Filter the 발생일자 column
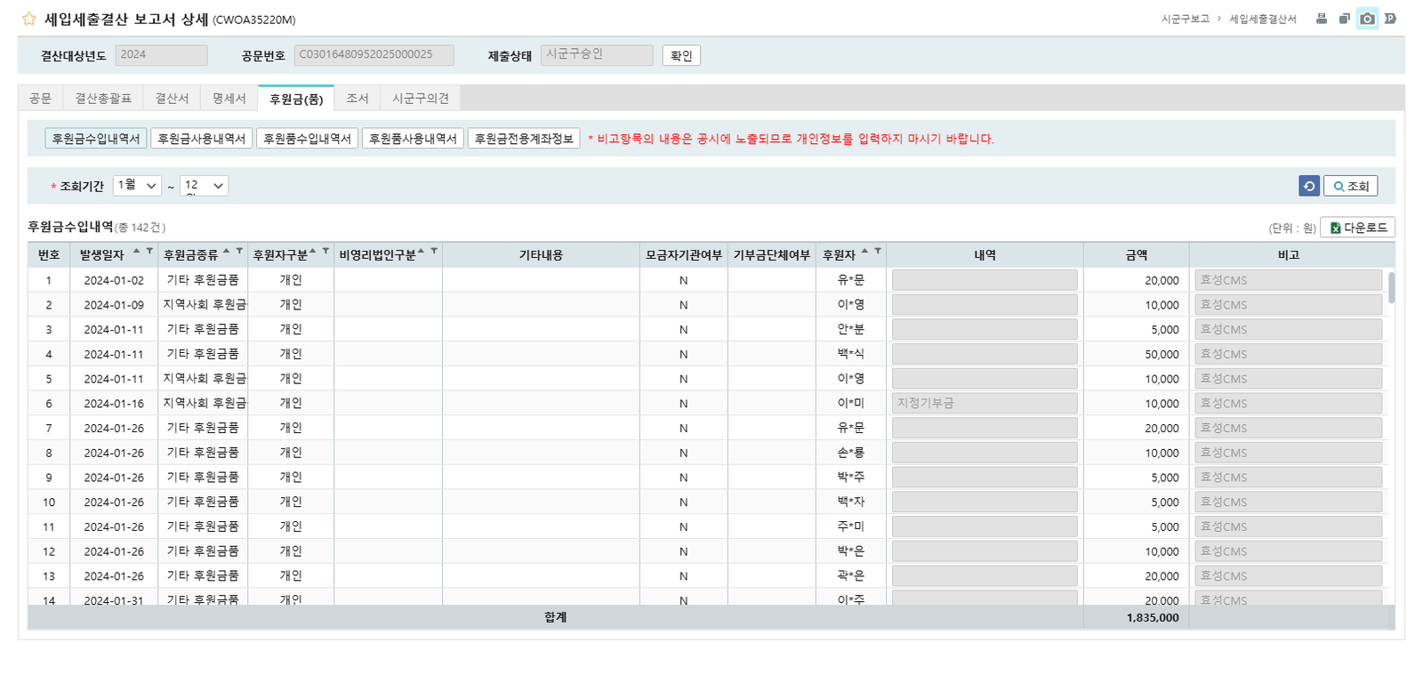This screenshot has height=691, width=1423. pos(149,252)
